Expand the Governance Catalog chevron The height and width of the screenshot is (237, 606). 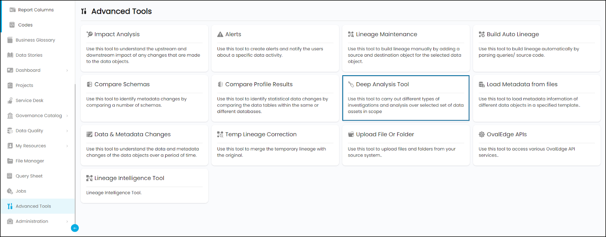(x=67, y=116)
